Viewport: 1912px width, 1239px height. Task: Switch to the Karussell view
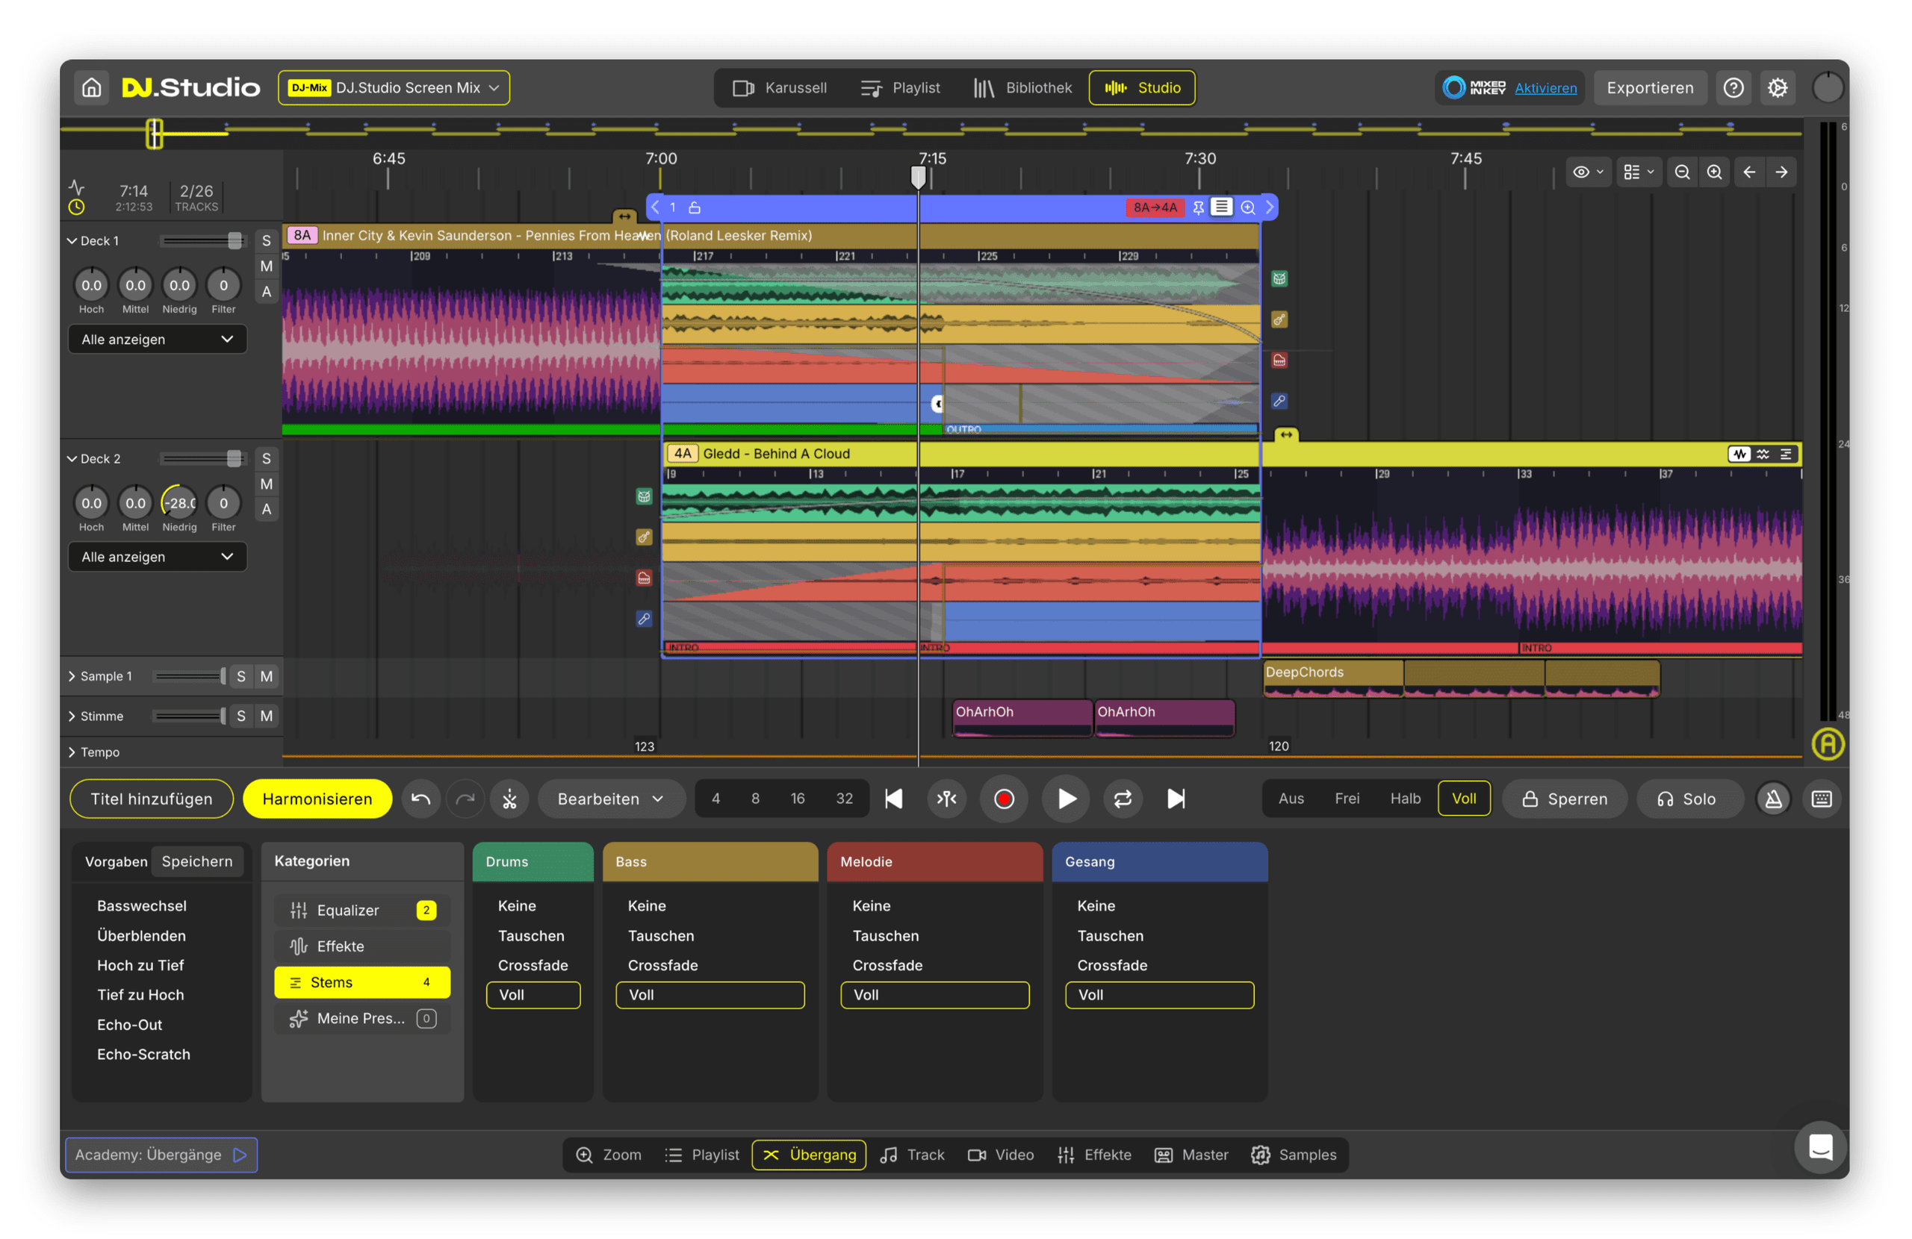(x=779, y=87)
